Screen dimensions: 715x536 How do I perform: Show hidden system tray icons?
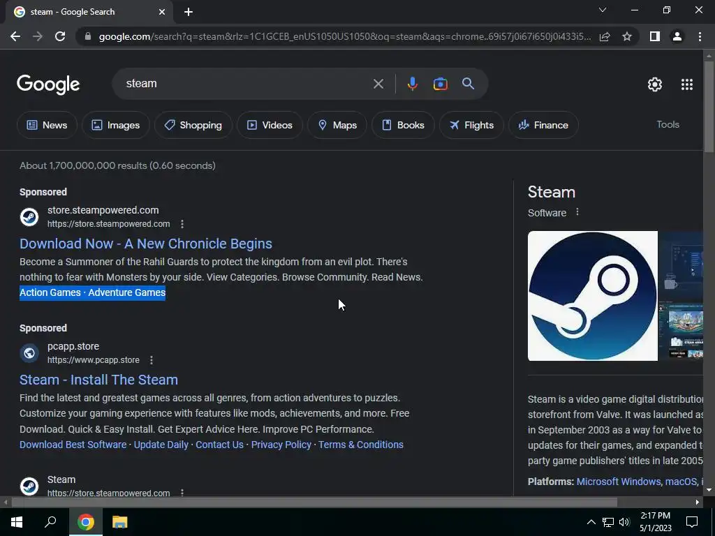(591, 522)
